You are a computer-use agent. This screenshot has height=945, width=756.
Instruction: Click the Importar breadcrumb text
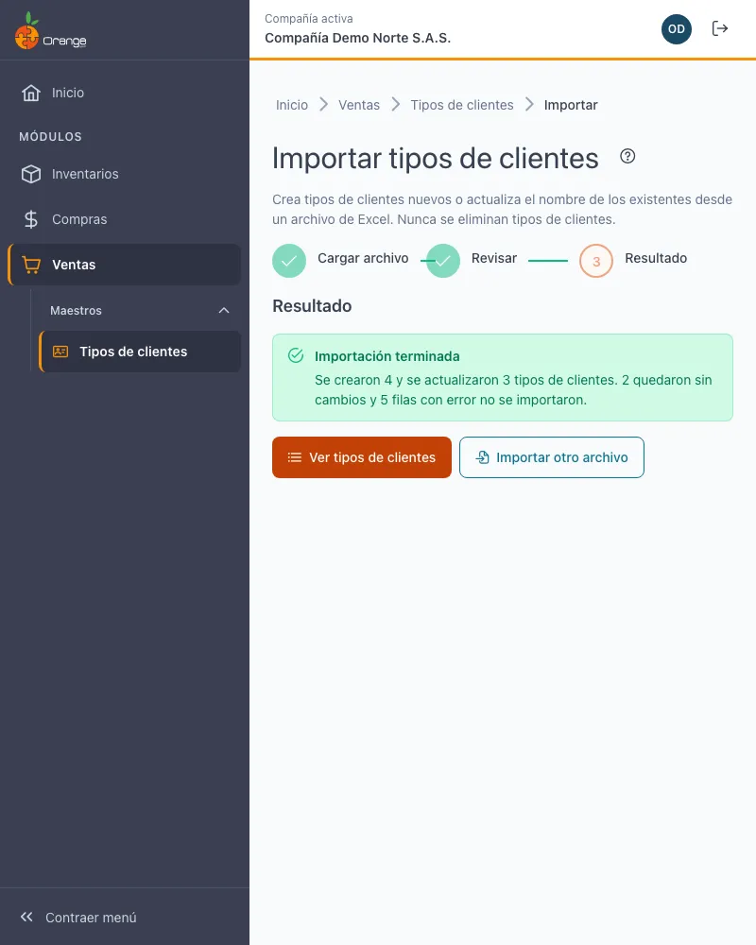pyautogui.click(x=571, y=105)
